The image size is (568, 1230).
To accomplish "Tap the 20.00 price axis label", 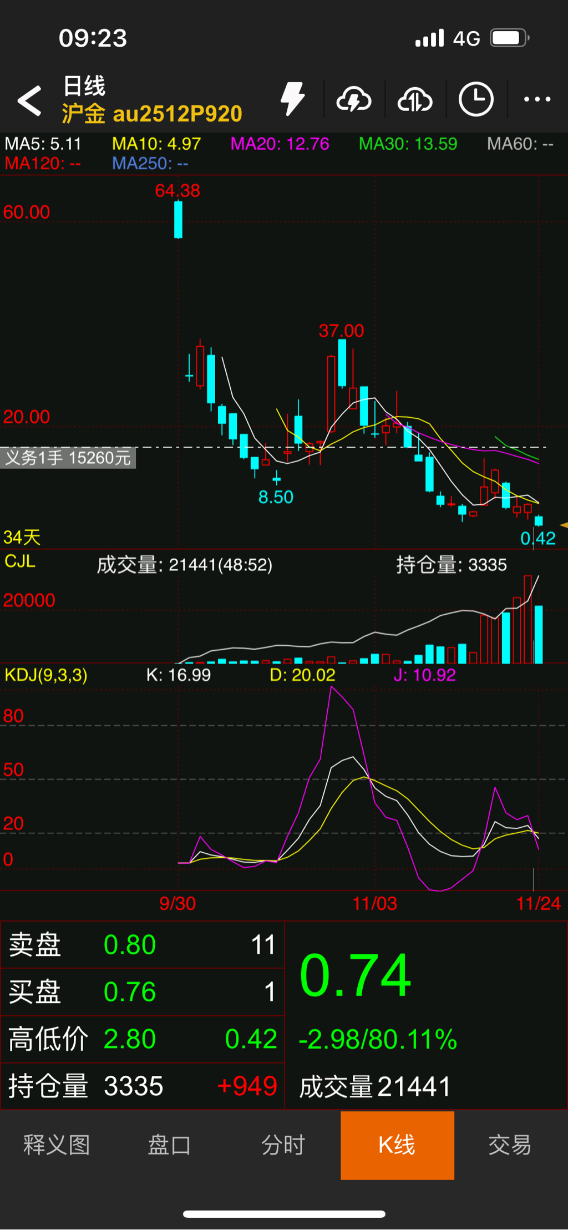I will coord(27,417).
